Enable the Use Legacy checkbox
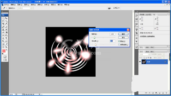The width and height of the screenshot is (171, 96). 119,45
